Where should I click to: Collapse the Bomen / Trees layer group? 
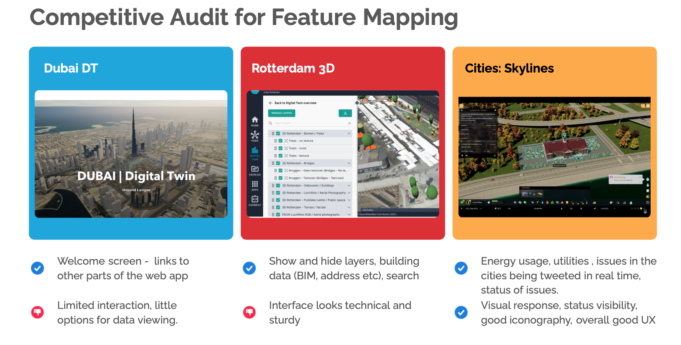point(349,134)
